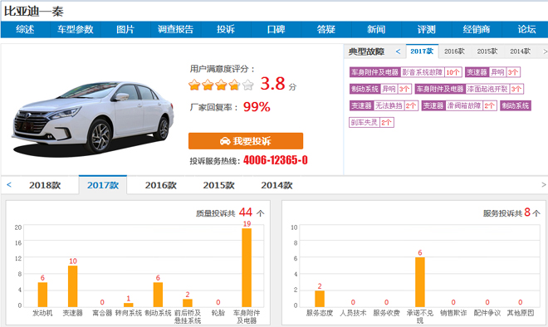The image size is (548, 327).
Task: Click the 车身附件及电器 bar showing 19
Action: pyautogui.click(x=247, y=267)
